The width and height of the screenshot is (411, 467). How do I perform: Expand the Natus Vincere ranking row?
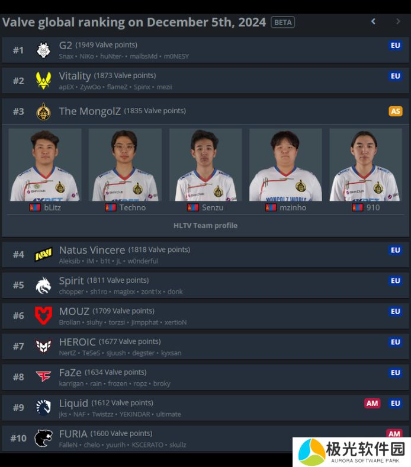205,255
